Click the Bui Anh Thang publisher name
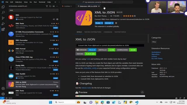Image resolution: width=187 pixels, height=105 pixels. pos(101,16)
